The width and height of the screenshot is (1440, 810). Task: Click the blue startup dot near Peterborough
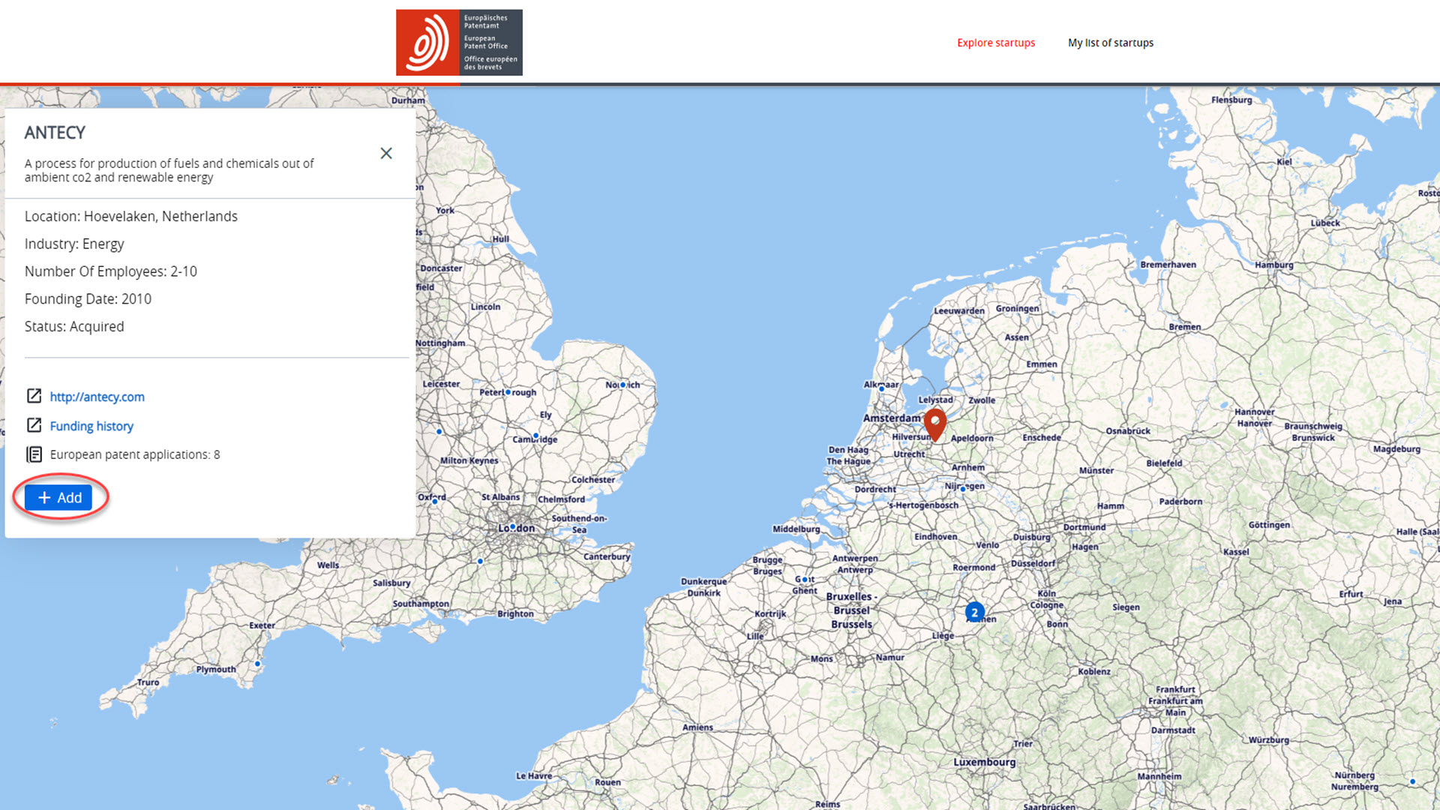[508, 392]
